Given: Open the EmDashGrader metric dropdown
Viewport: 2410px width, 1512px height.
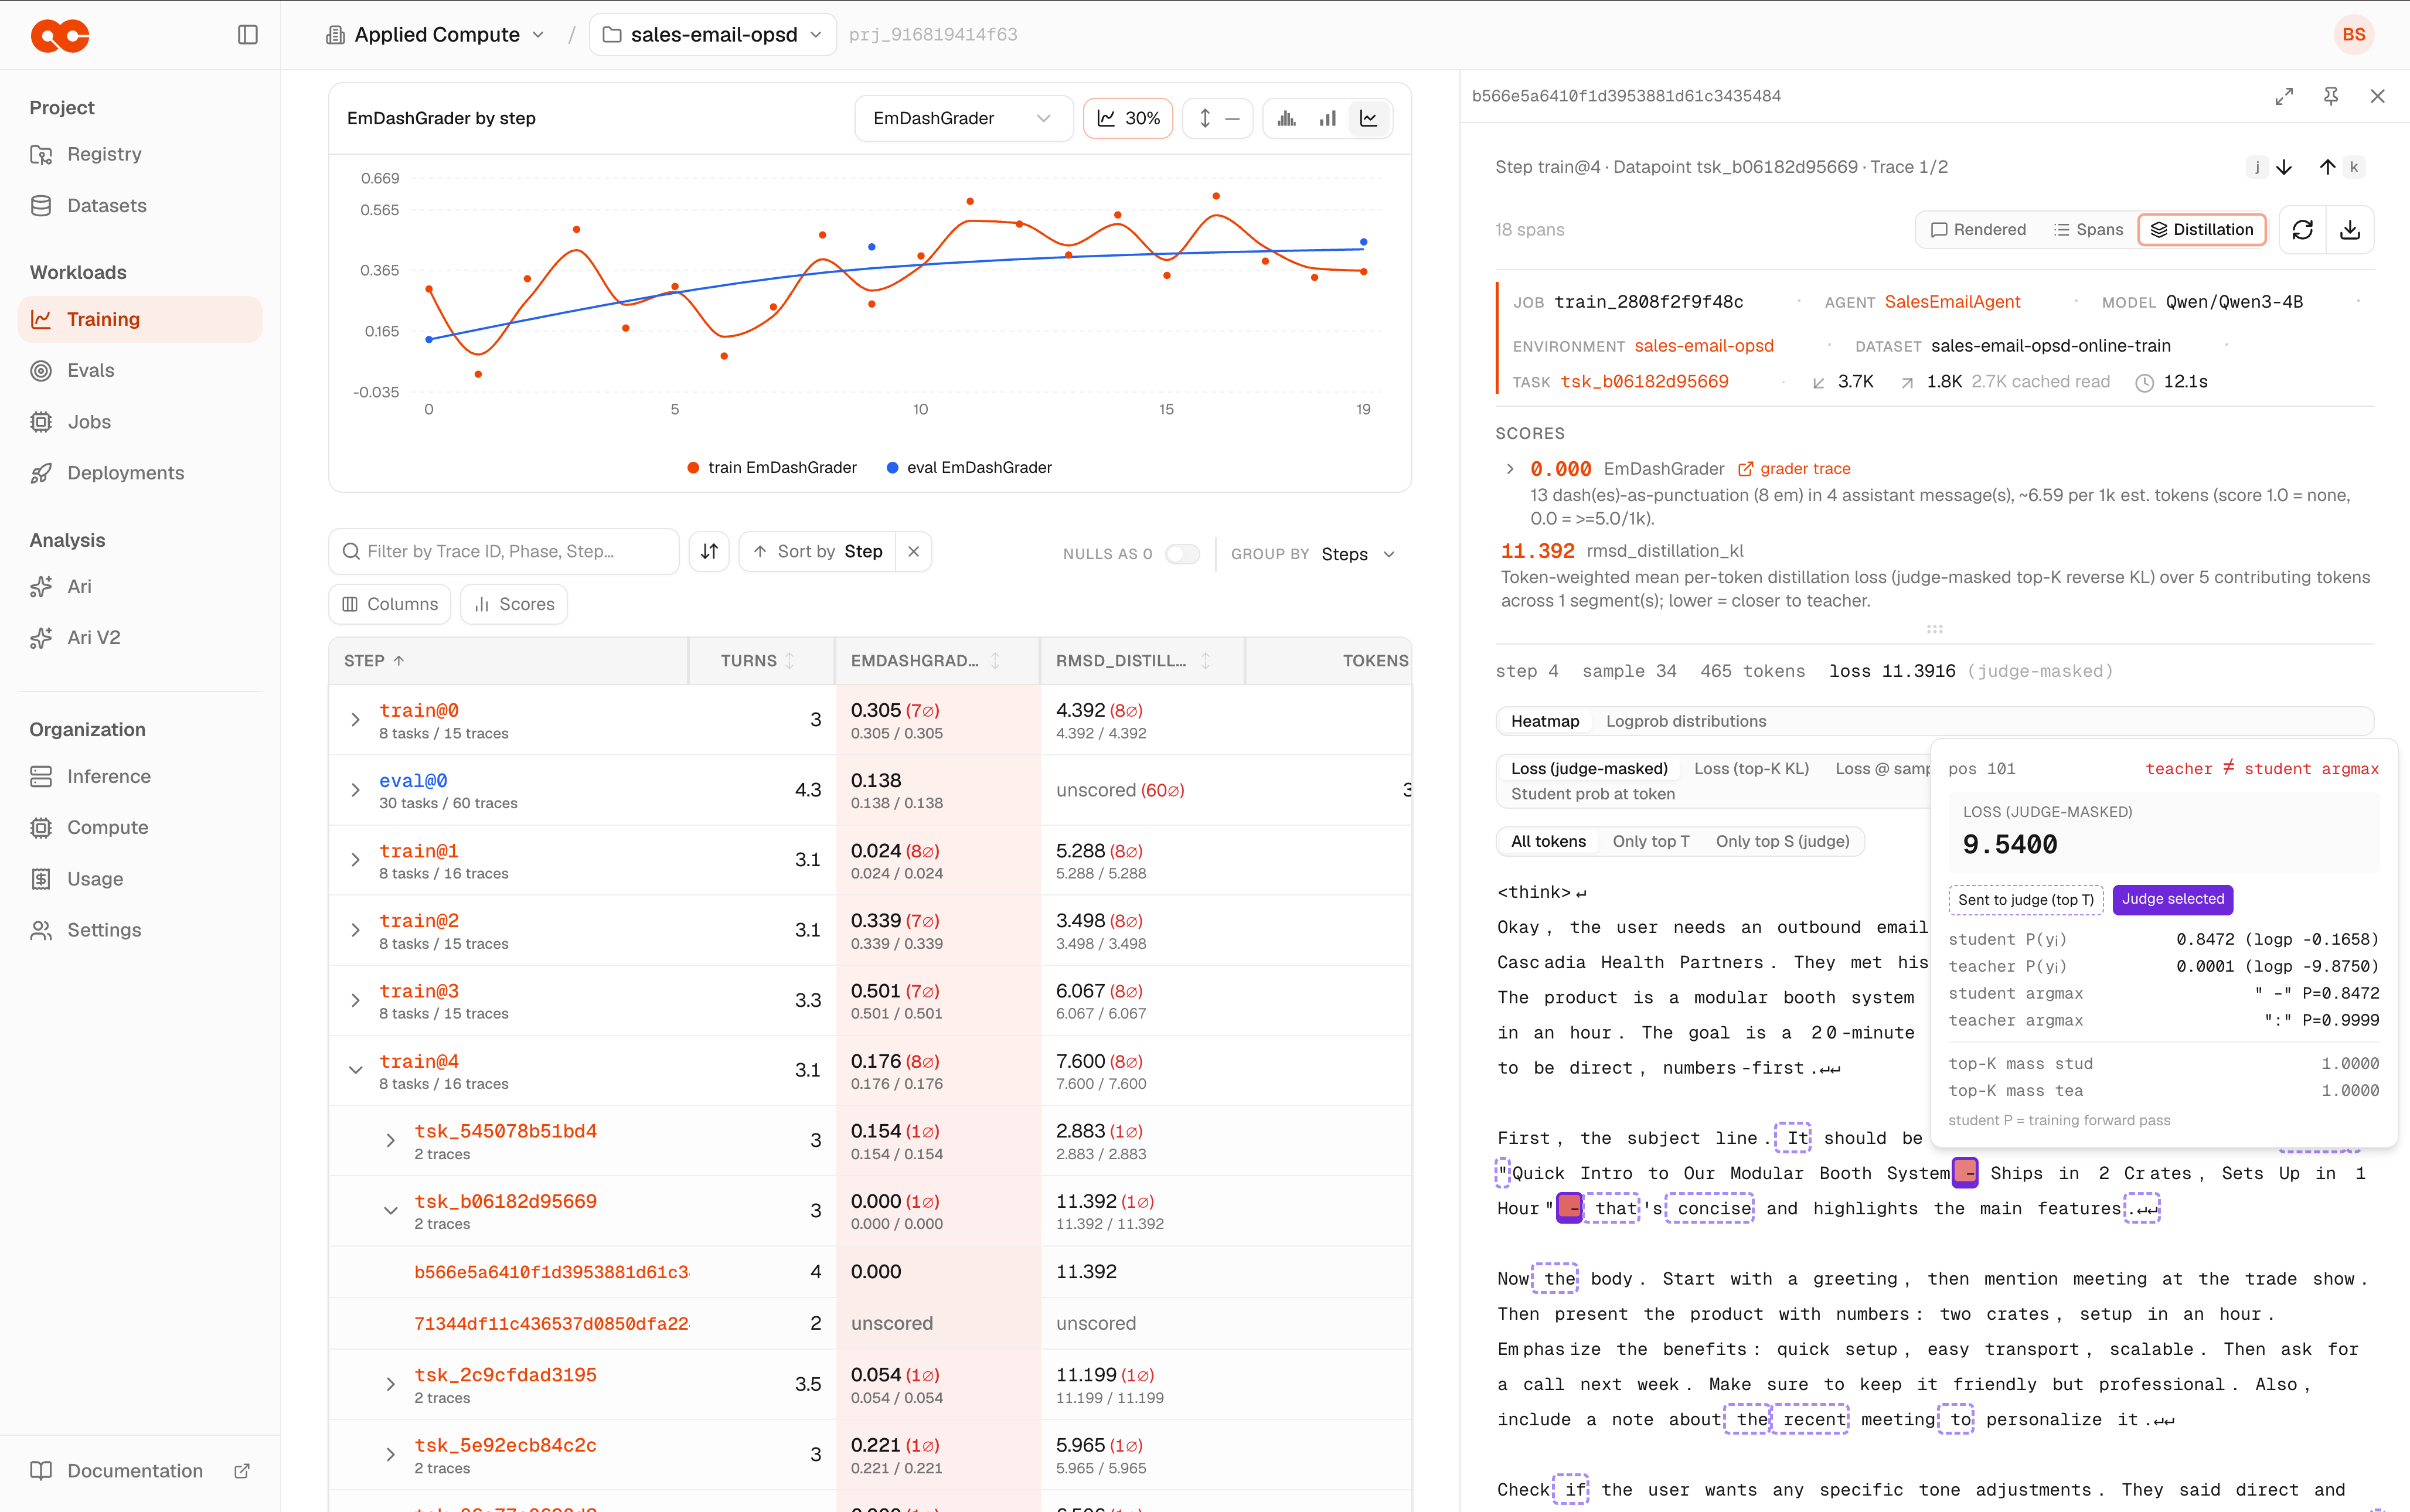Looking at the screenshot, I should (x=963, y=119).
